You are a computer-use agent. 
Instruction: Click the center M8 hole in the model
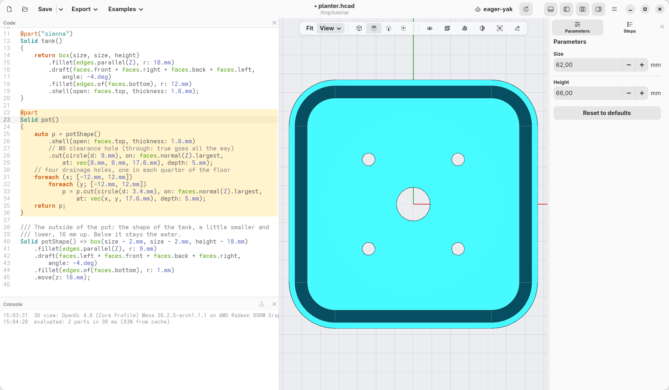click(x=413, y=204)
